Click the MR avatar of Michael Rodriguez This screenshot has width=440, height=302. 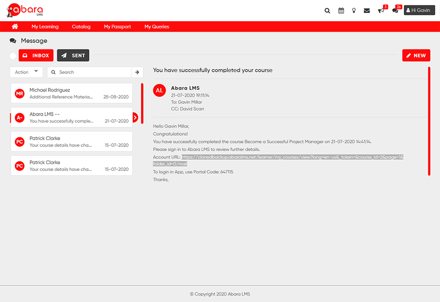click(x=20, y=93)
